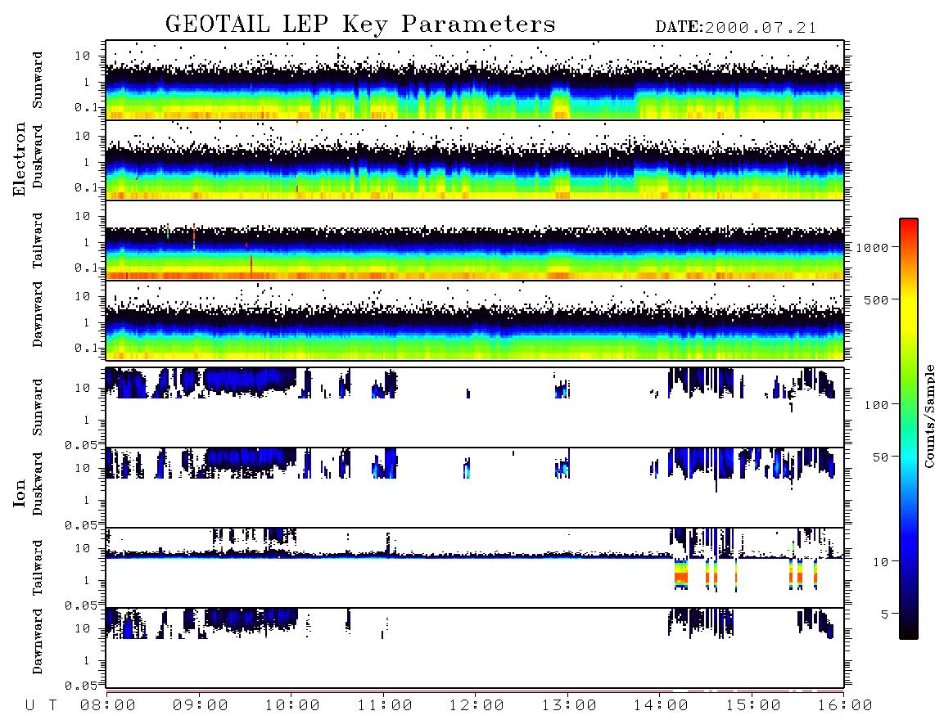Click the Ion Dawnward spectrogram panel
Viewport: 935px width, 720px height.
[475, 648]
